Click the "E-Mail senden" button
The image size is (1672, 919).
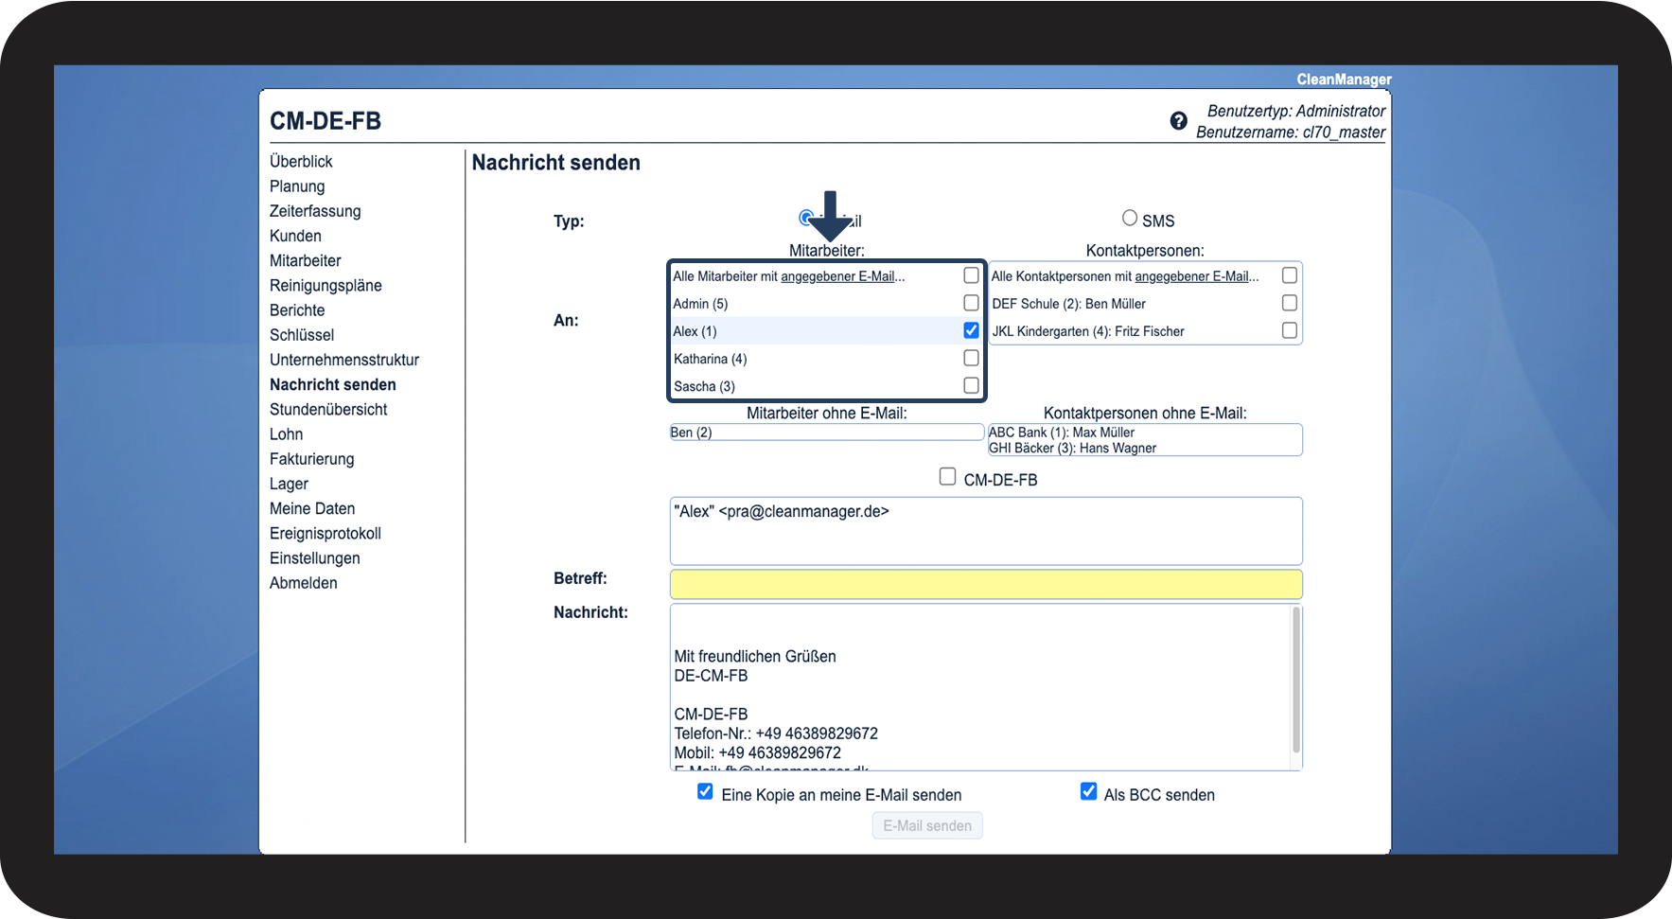click(926, 824)
